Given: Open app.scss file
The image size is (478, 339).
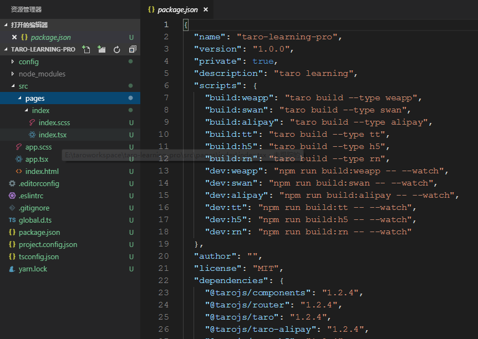Looking at the screenshot, I should tap(70, 147).
